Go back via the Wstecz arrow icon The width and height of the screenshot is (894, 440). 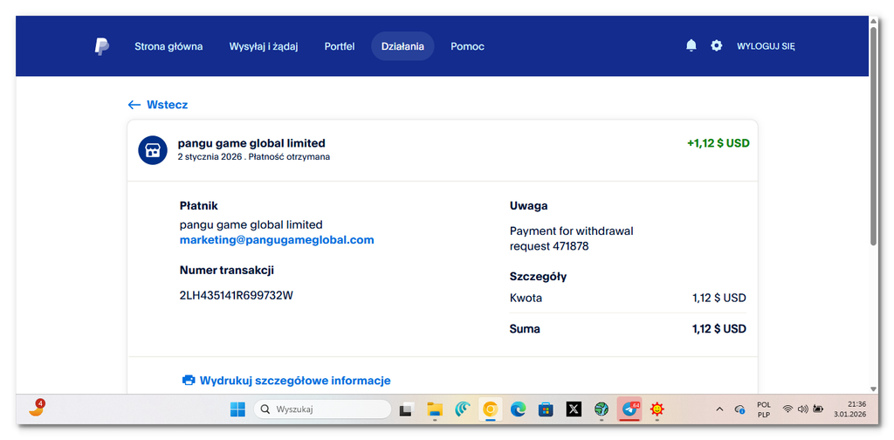click(134, 105)
